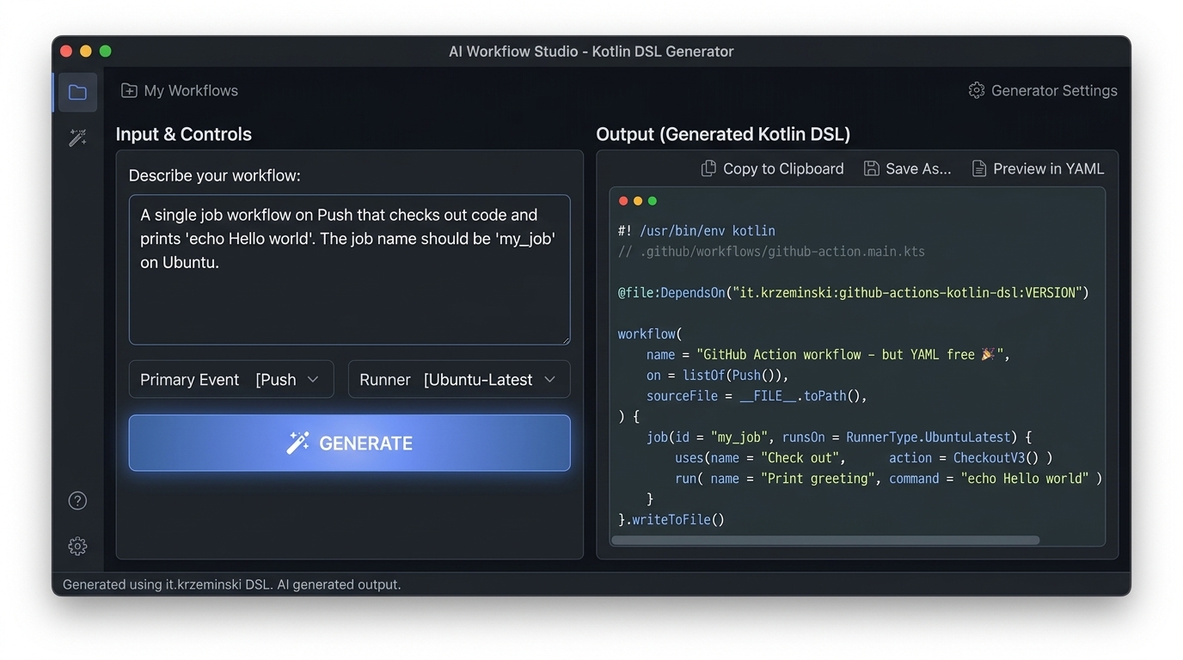Open Preview in YAML
Screen dimensions: 1183x660
(1049, 168)
